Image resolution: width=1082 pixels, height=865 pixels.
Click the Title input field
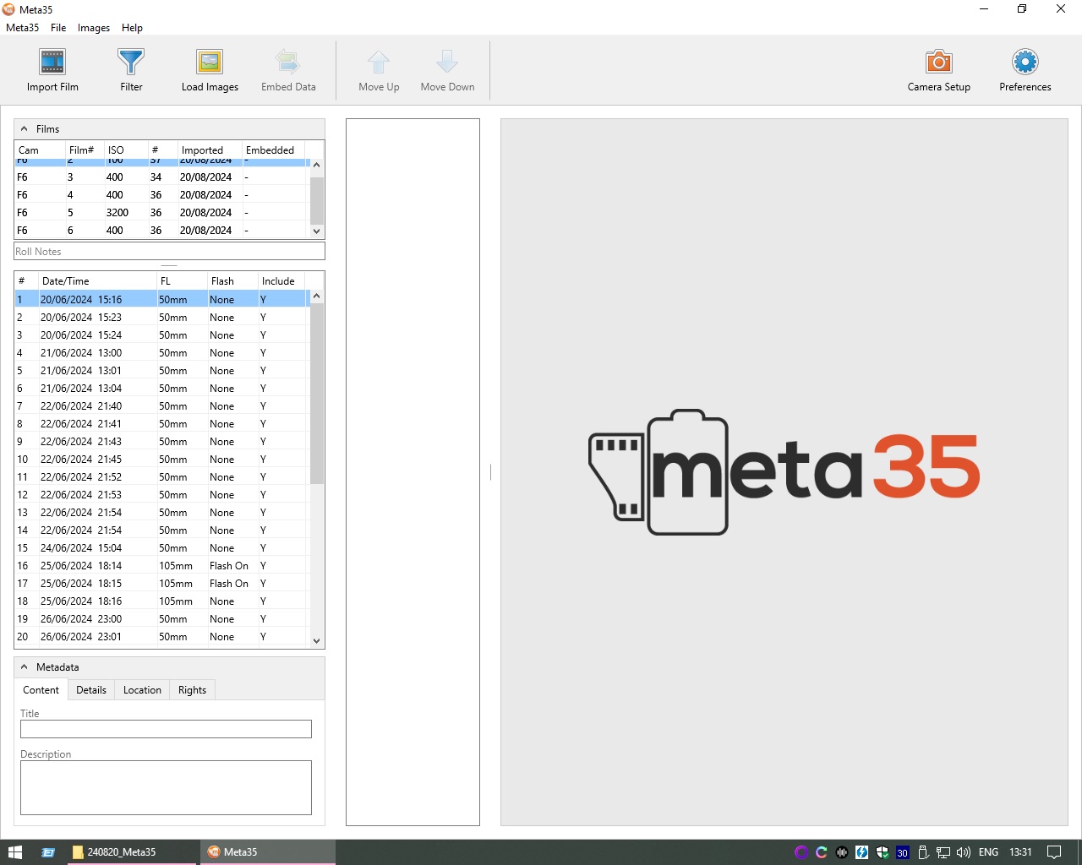click(x=166, y=729)
